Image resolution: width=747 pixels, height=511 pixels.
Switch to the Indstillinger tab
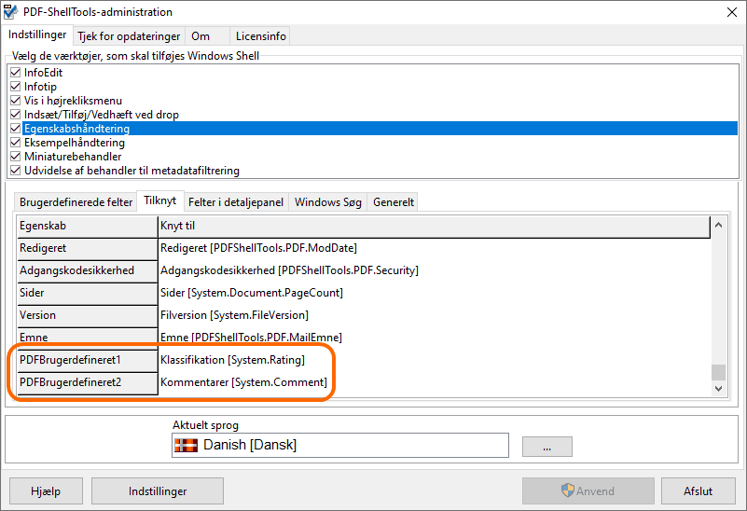pyautogui.click(x=37, y=35)
